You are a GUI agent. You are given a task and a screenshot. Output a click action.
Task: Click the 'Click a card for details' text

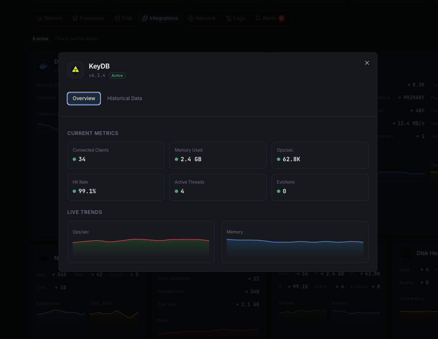[x=76, y=39]
